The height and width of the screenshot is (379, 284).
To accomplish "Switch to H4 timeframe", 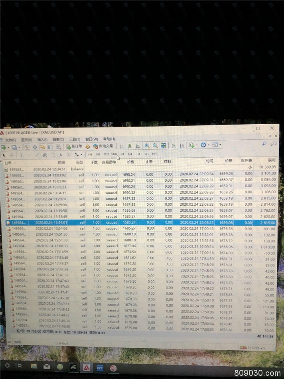I will (130, 154).
